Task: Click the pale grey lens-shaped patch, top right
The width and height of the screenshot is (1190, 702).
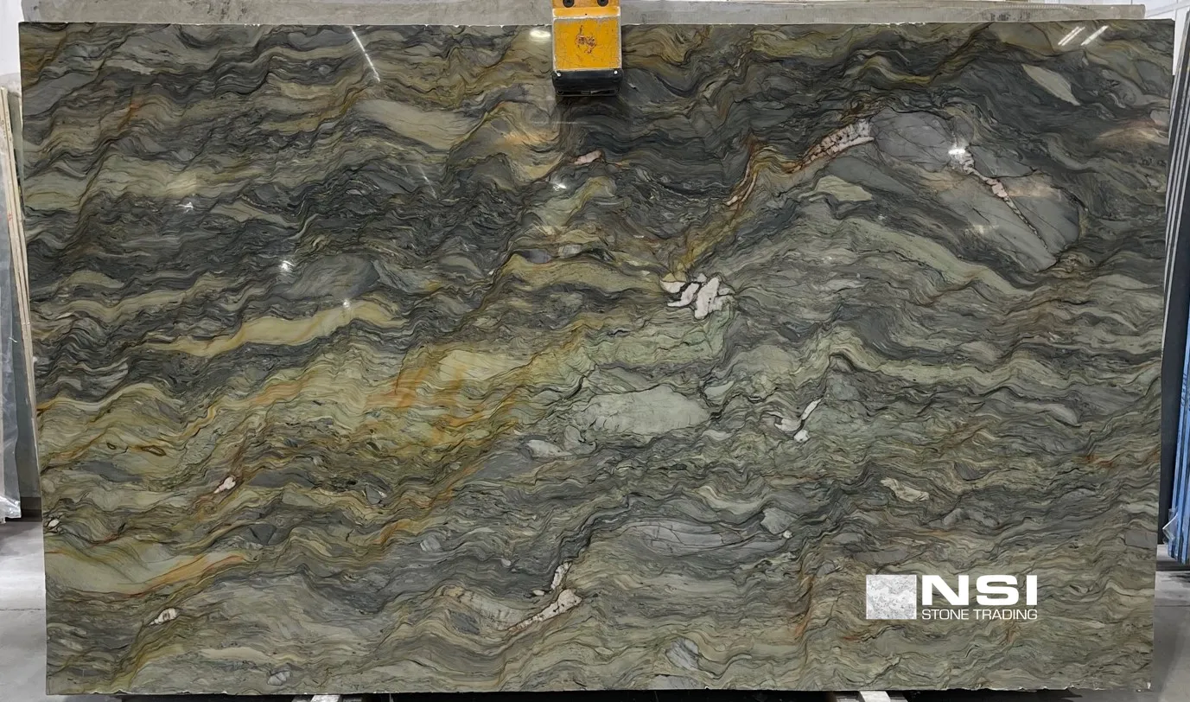Action: coord(1051,84)
